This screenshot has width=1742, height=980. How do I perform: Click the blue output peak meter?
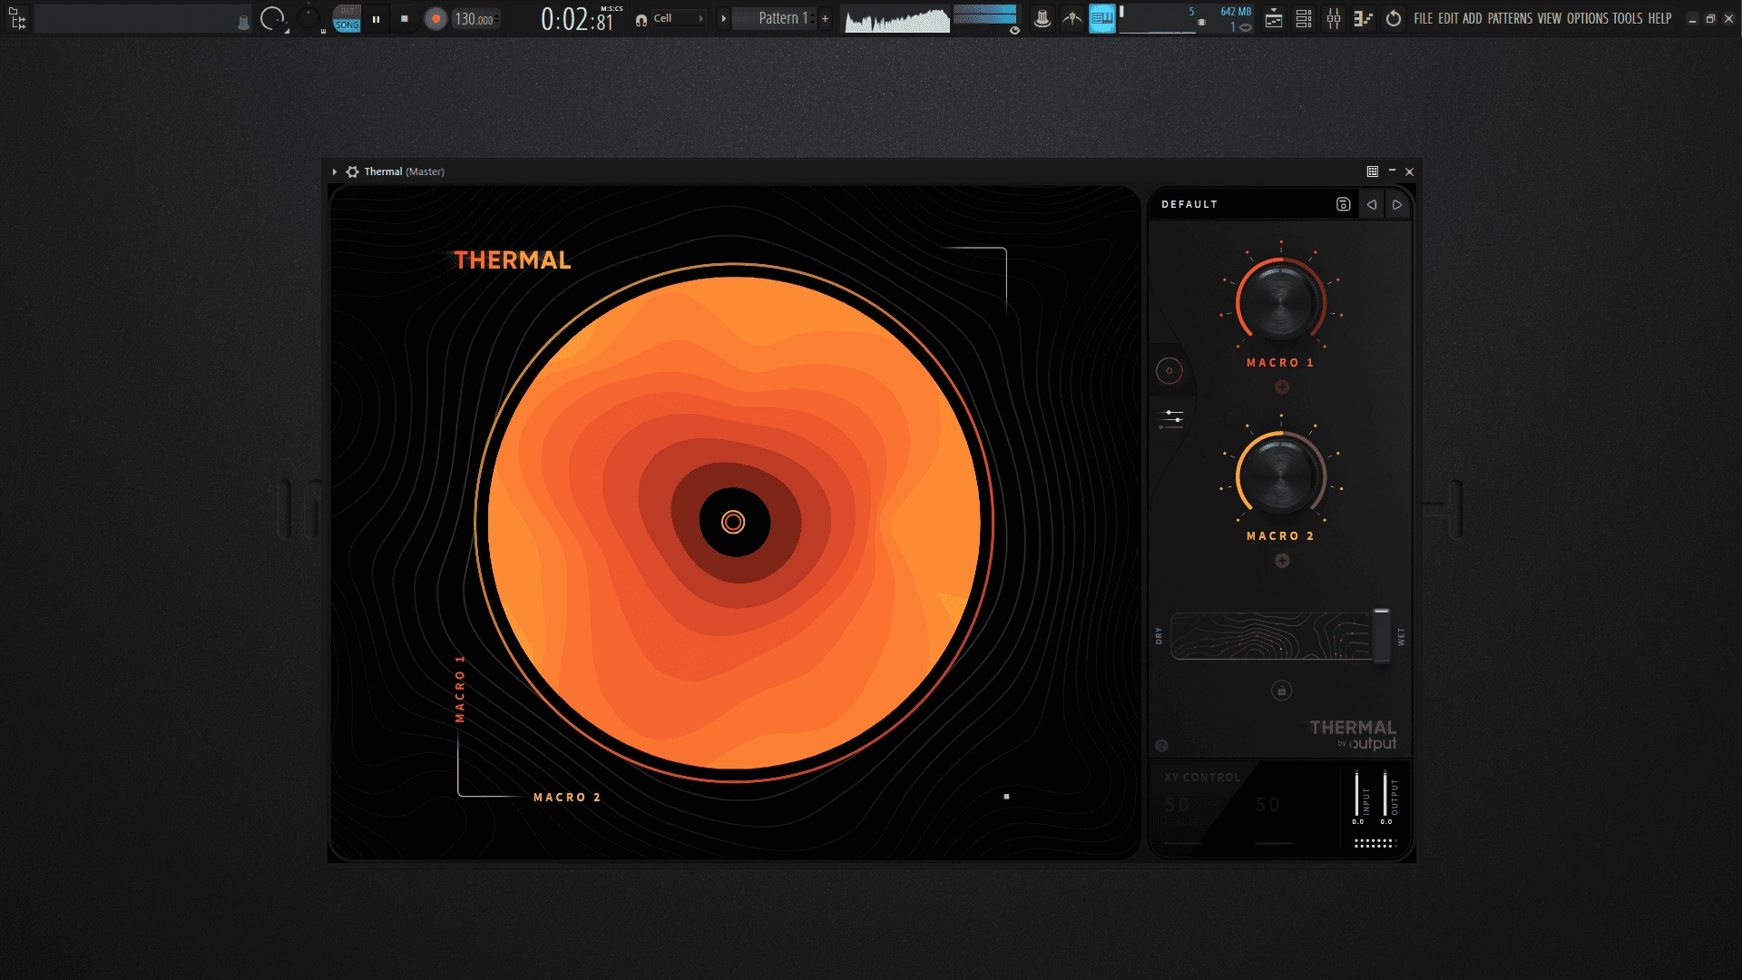(984, 15)
